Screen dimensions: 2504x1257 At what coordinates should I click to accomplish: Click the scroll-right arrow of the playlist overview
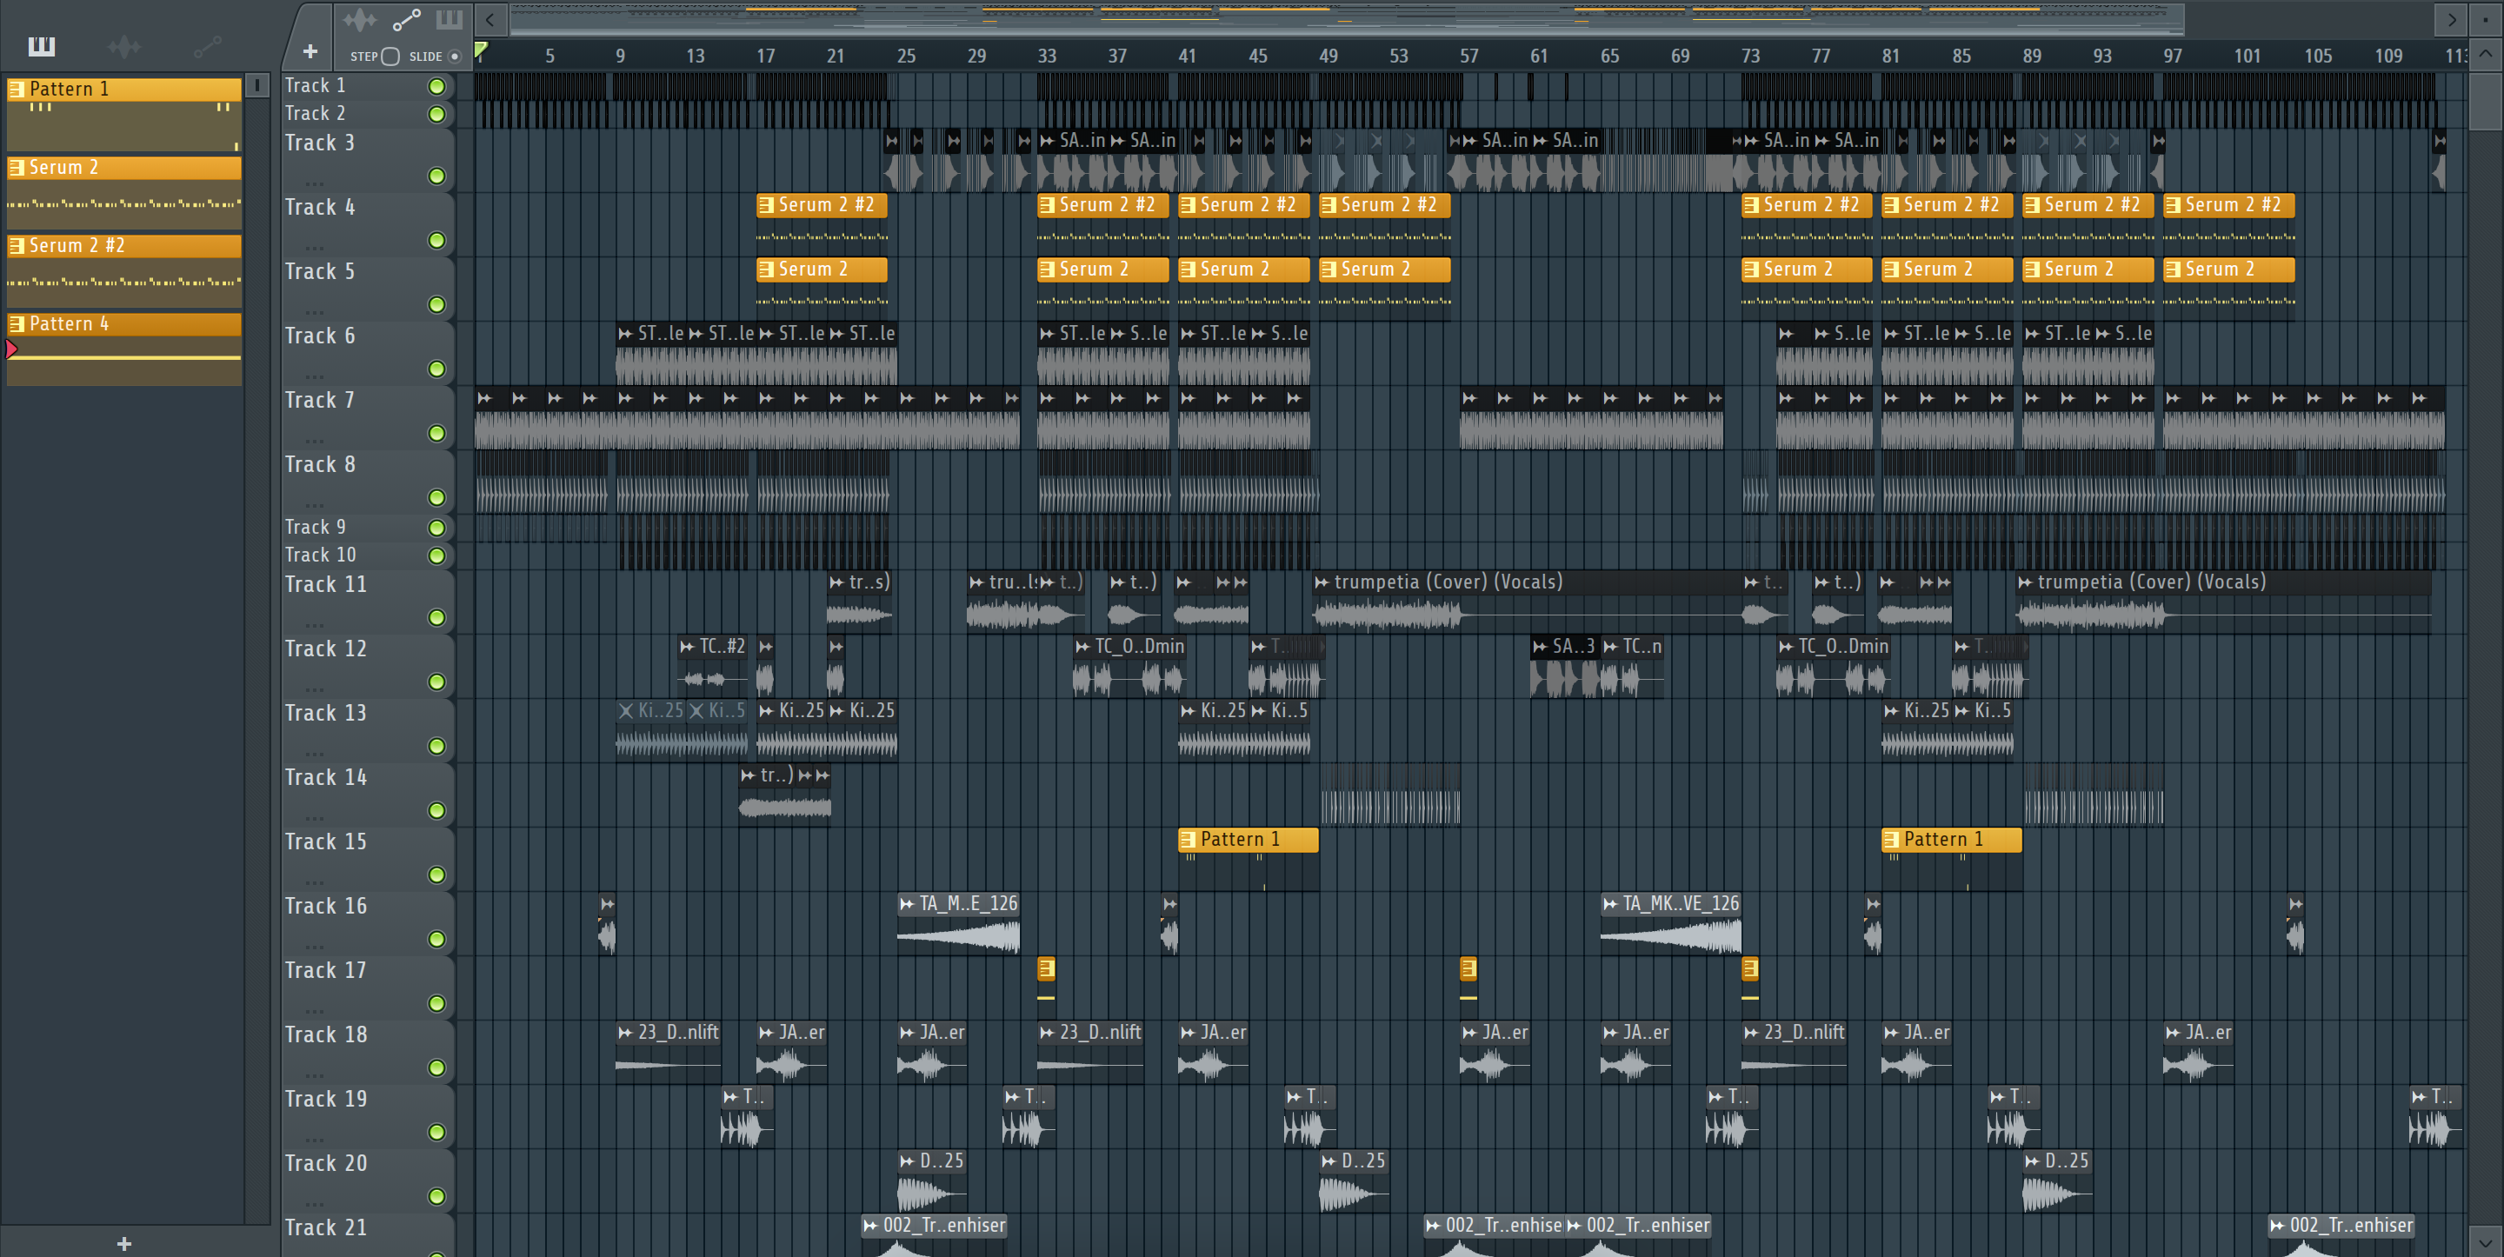pyautogui.click(x=2452, y=19)
